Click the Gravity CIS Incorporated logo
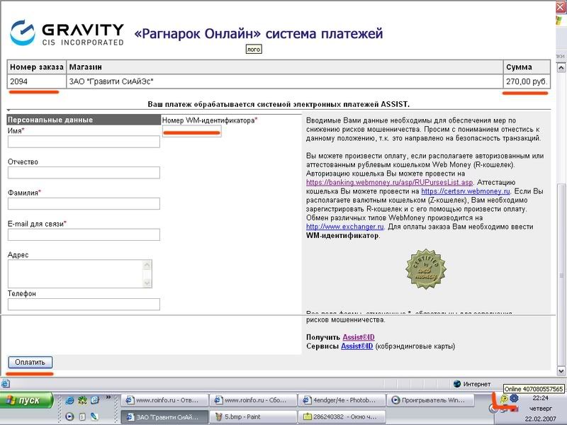Viewport: 567px width, 425px height. coord(67,33)
